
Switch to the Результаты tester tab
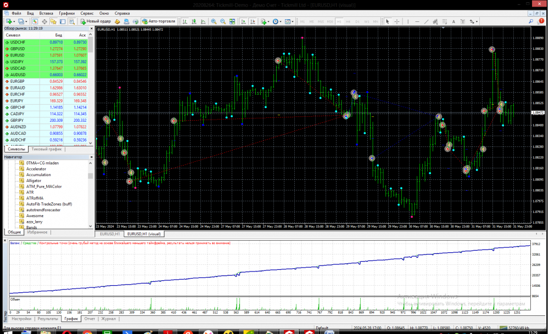(47, 319)
